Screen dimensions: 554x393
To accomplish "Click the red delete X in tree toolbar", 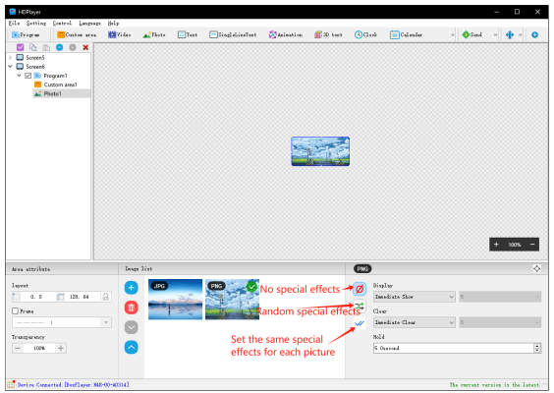I will click(85, 47).
